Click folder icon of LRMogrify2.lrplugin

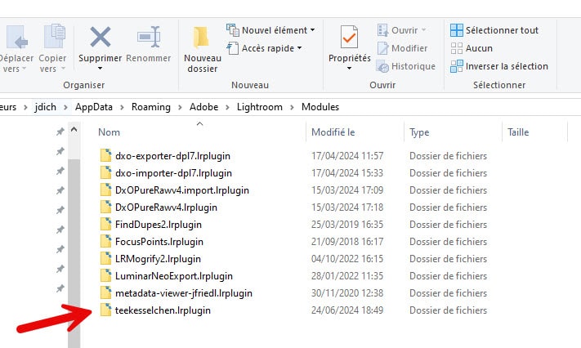click(105, 259)
